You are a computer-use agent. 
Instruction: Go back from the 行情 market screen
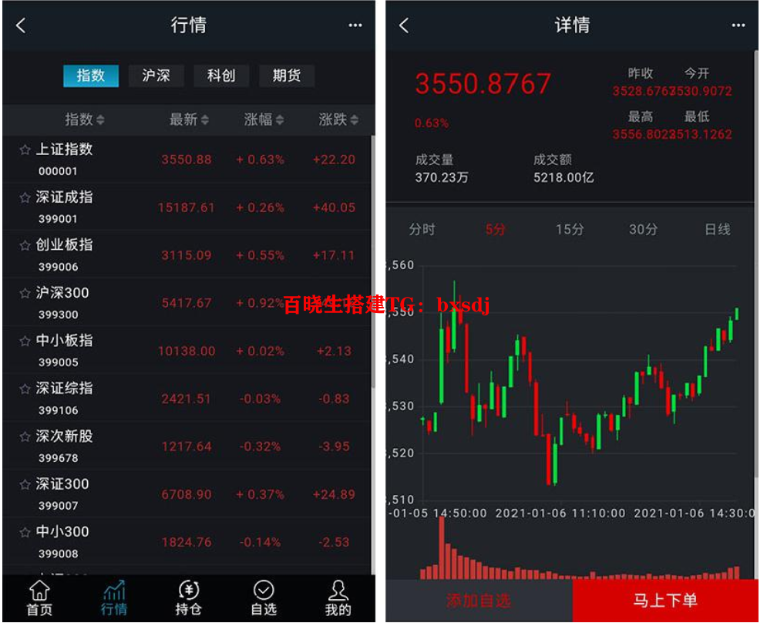tap(21, 25)
